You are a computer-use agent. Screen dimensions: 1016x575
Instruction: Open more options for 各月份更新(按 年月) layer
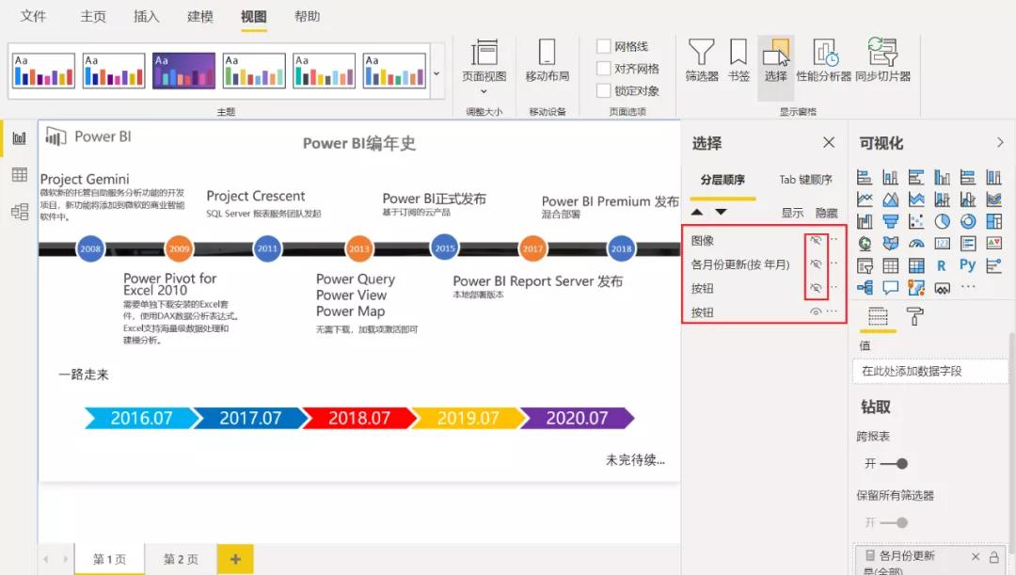click(833, 264)
